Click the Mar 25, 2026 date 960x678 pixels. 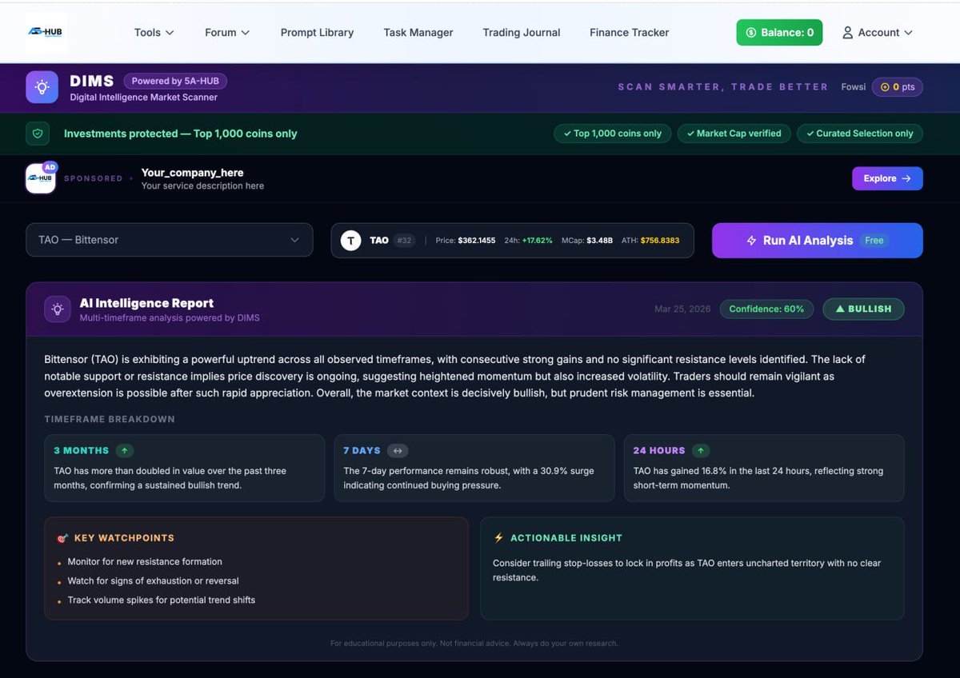point(682,309)
